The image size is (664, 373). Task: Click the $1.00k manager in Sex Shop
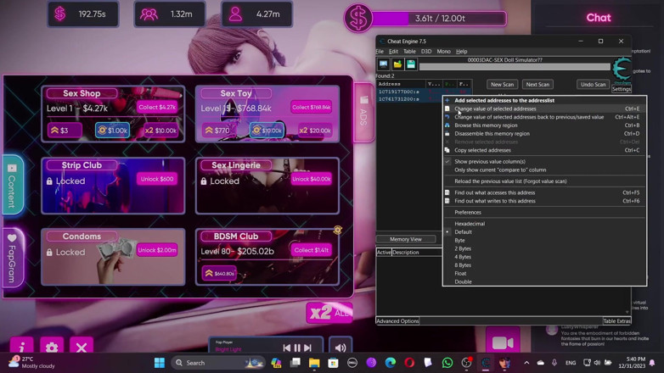pyautogui.click(x=112, y=131)
